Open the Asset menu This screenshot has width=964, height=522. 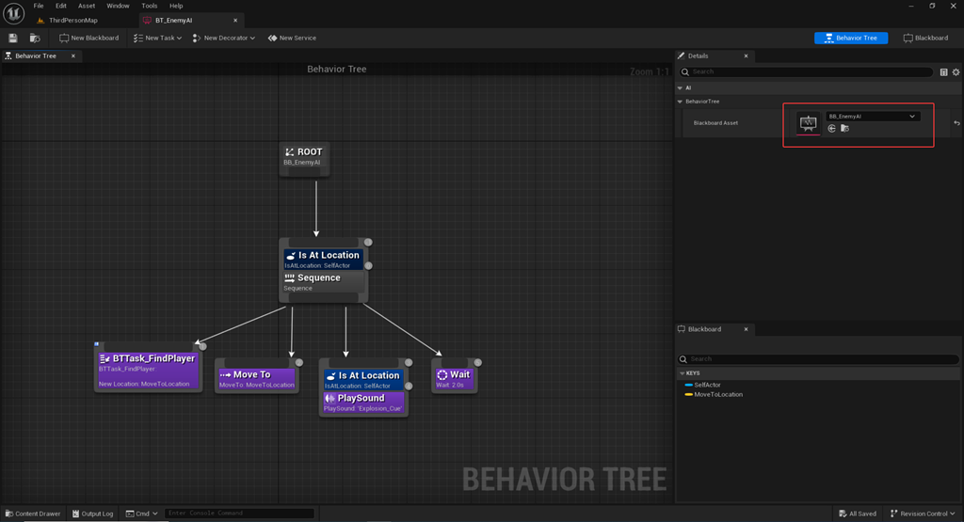(x=87, y=6)
